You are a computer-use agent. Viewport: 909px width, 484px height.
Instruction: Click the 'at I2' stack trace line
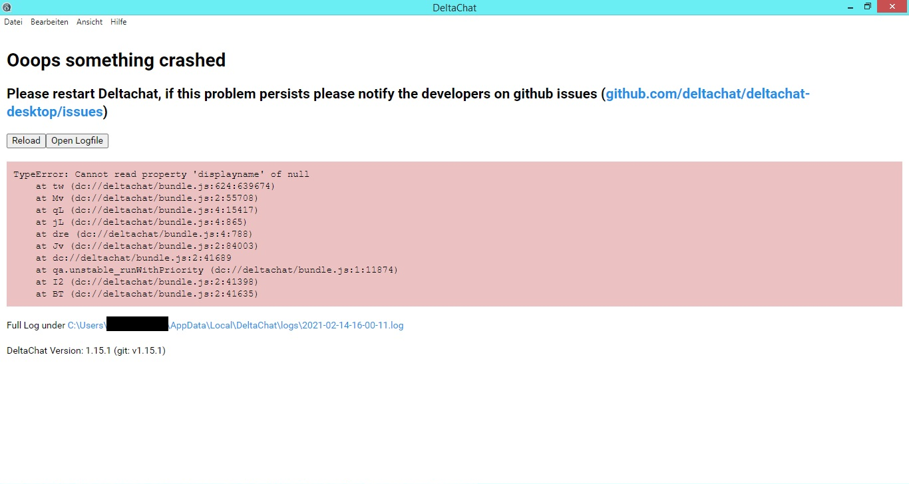pyautogui.click(x=147, y=282)
